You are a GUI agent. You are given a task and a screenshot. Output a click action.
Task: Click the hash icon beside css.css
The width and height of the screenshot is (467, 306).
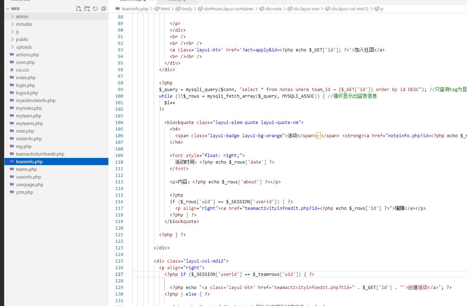pyautogui.click(x=12, y=70)
